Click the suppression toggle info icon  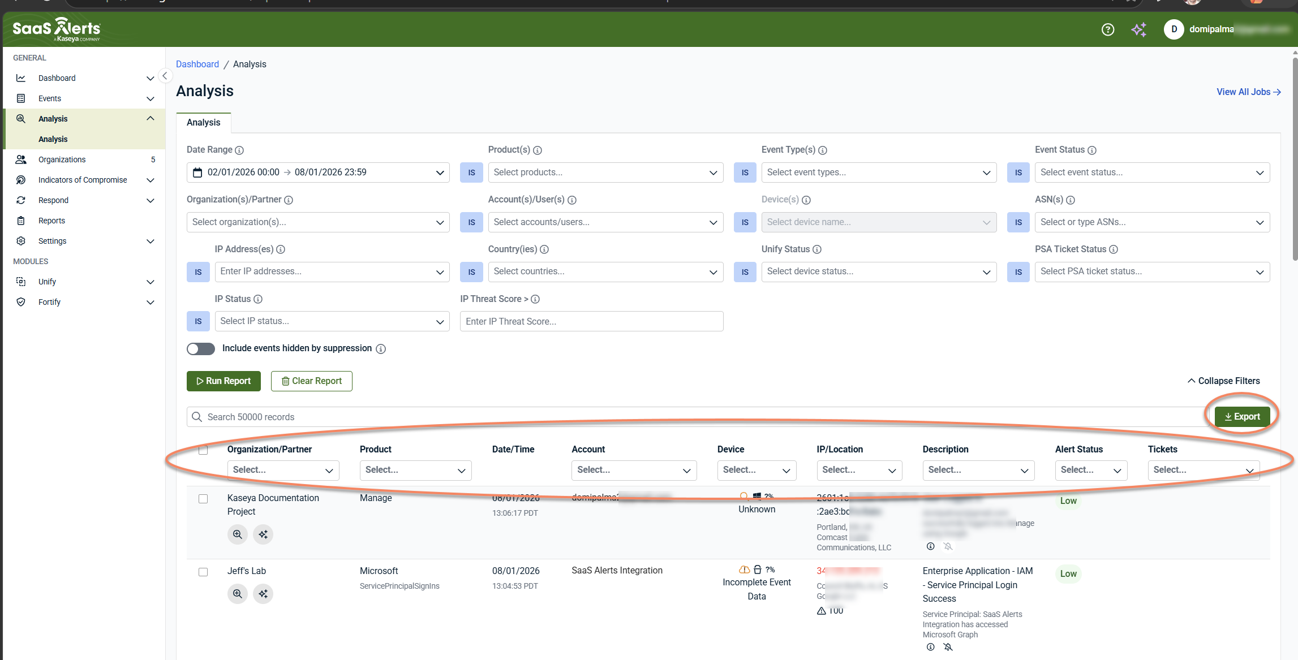381,349
